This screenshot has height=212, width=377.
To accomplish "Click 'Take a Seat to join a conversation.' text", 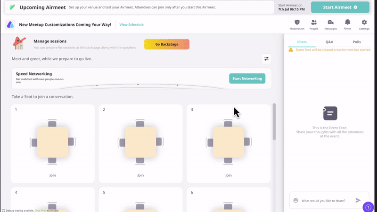I will (43, 97).
